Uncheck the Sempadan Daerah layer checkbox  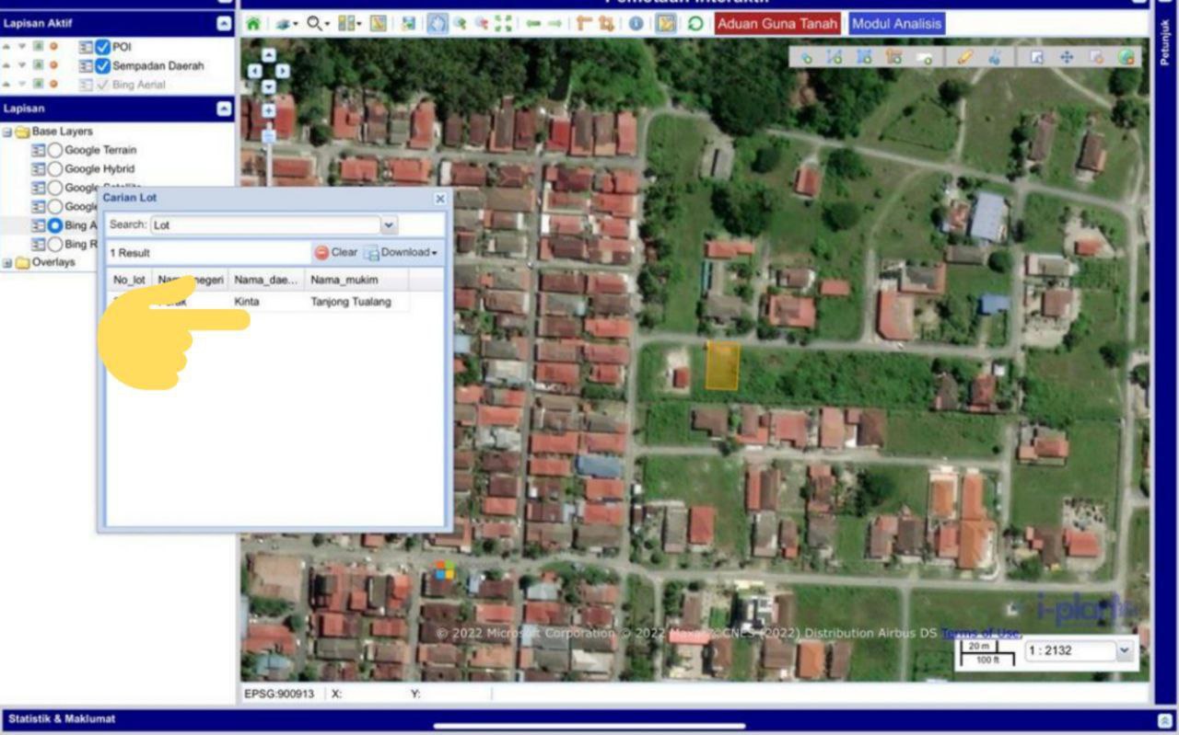(103, 66)
